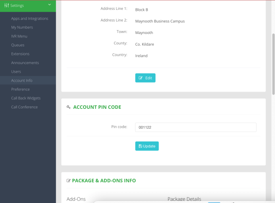Select Account Info in the sidebar
Screen dimensions: 275x203
(22, 80)
